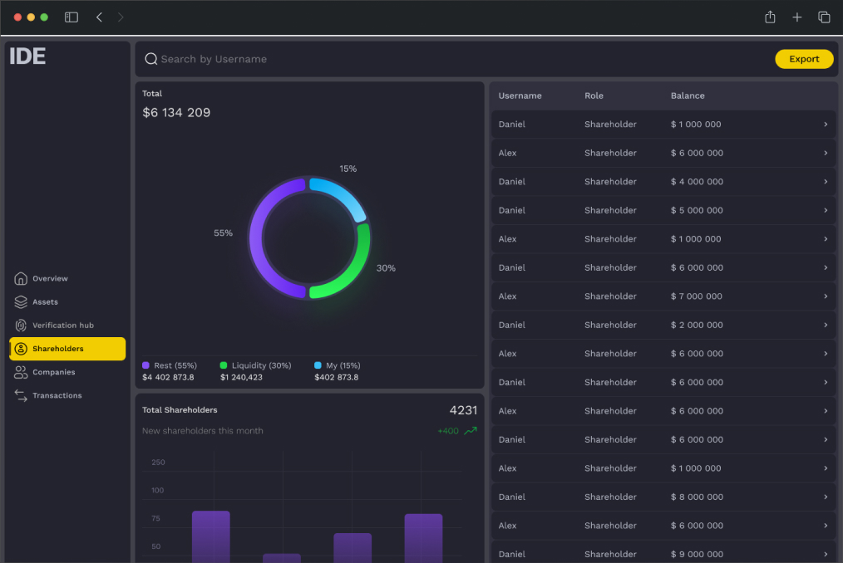843x563 pixels.
Task: Click the IDE logo
Action: tap(27, 56)
